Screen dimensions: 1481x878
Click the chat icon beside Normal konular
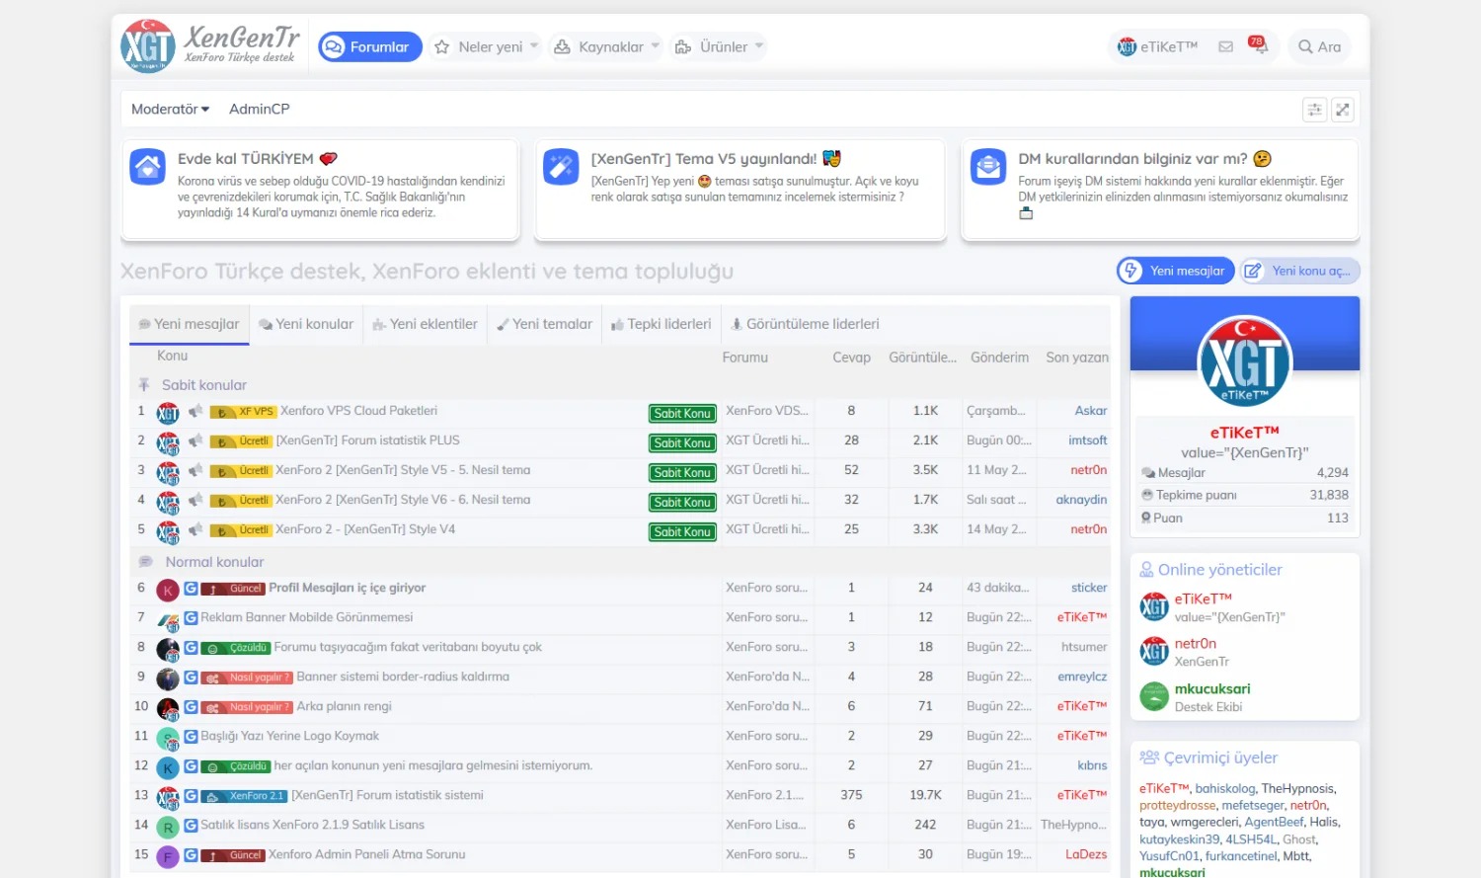click(145, 561)
